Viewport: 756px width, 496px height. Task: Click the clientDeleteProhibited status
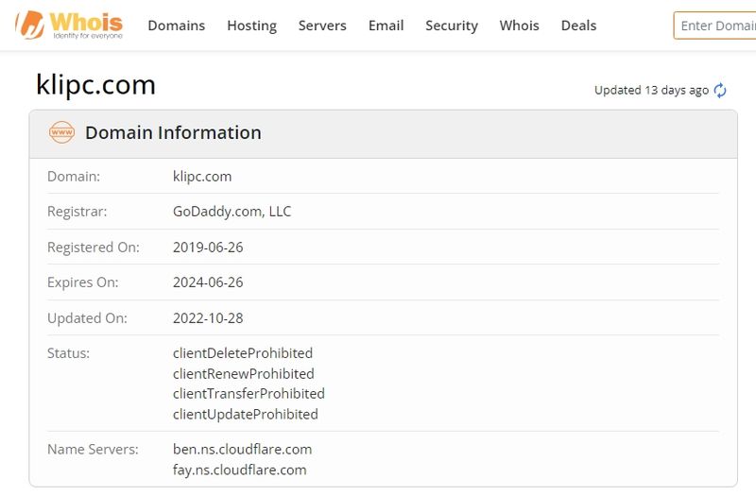click(243, 352)
